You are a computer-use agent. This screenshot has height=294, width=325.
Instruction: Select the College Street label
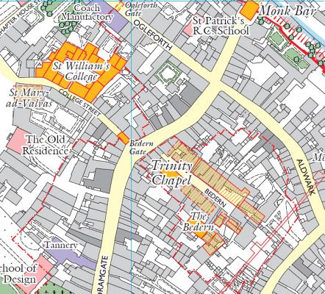pos(80,103)
